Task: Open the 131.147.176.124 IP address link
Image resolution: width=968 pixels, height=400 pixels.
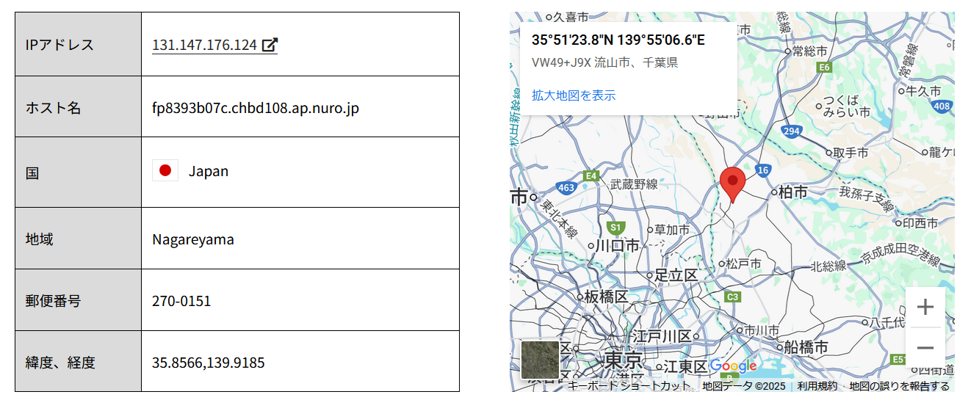Action: pos(204,45)
